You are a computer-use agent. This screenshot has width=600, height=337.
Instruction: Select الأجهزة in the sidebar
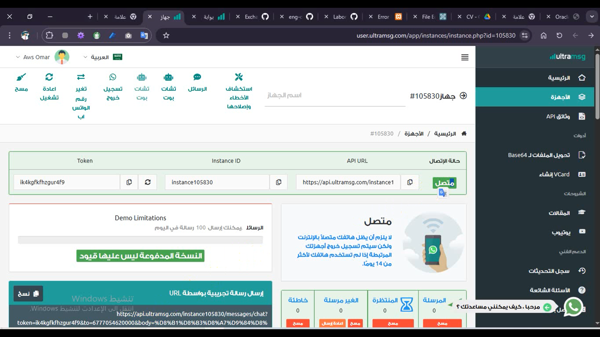click(535, 97)
